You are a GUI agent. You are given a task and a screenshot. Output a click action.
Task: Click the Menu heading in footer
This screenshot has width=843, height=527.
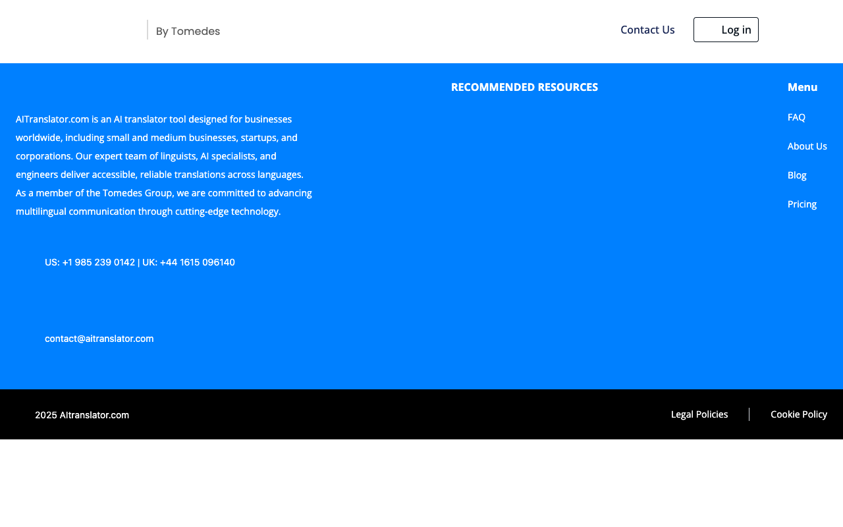[x=802, y=87]
